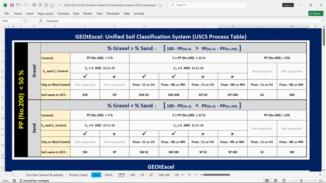Switch to YouTube Channel & website sheet
This screenshot has width=326, height=183.
coord(44,175)
